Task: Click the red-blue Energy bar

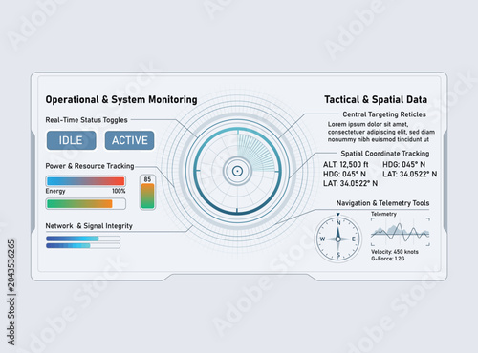Action: (86, 181)
